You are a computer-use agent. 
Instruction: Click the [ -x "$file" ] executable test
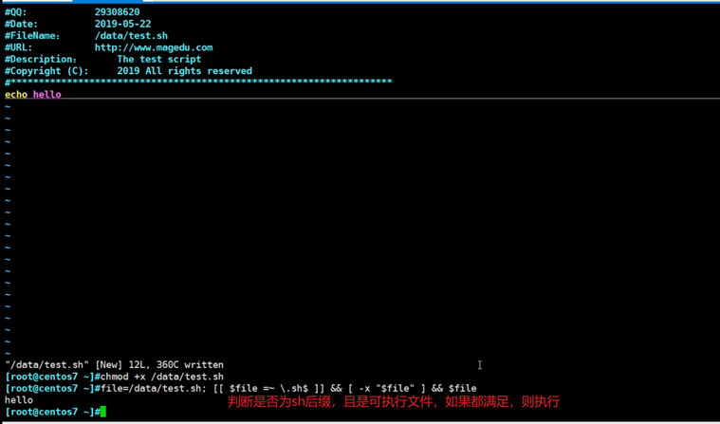(x=386, y=388)
